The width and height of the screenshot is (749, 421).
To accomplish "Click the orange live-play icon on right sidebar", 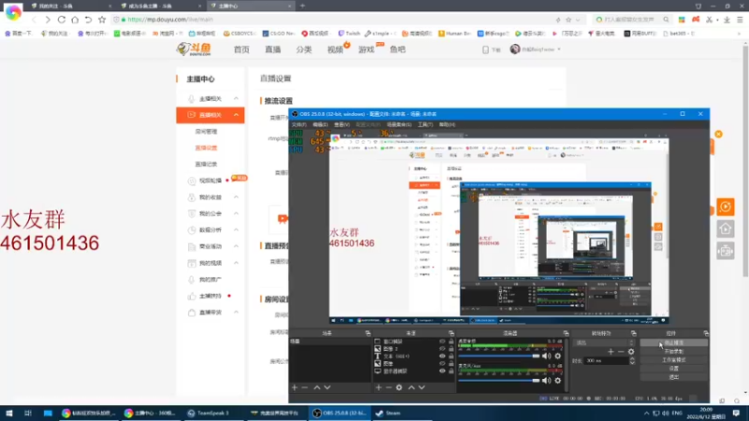I will click(x=725, y=207).
